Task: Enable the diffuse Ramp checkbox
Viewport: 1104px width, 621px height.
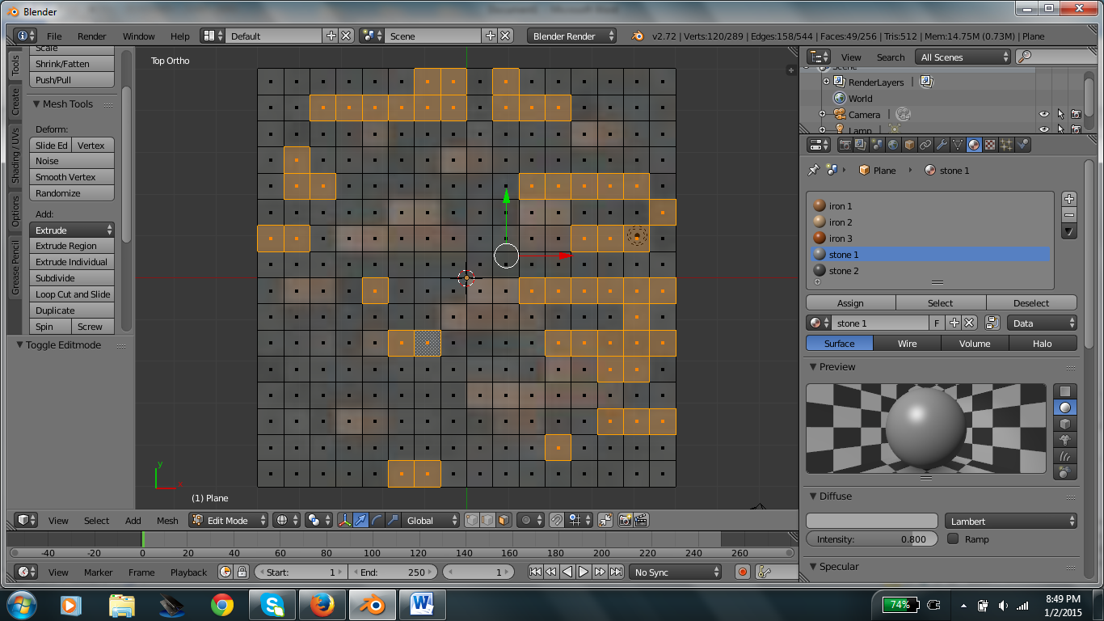Action: point(953,539)
